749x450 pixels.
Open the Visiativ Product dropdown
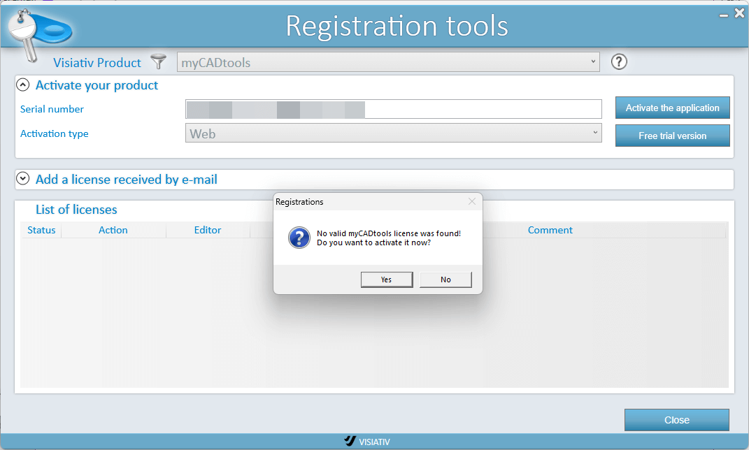pyautogui.click(x=389, y=62)
